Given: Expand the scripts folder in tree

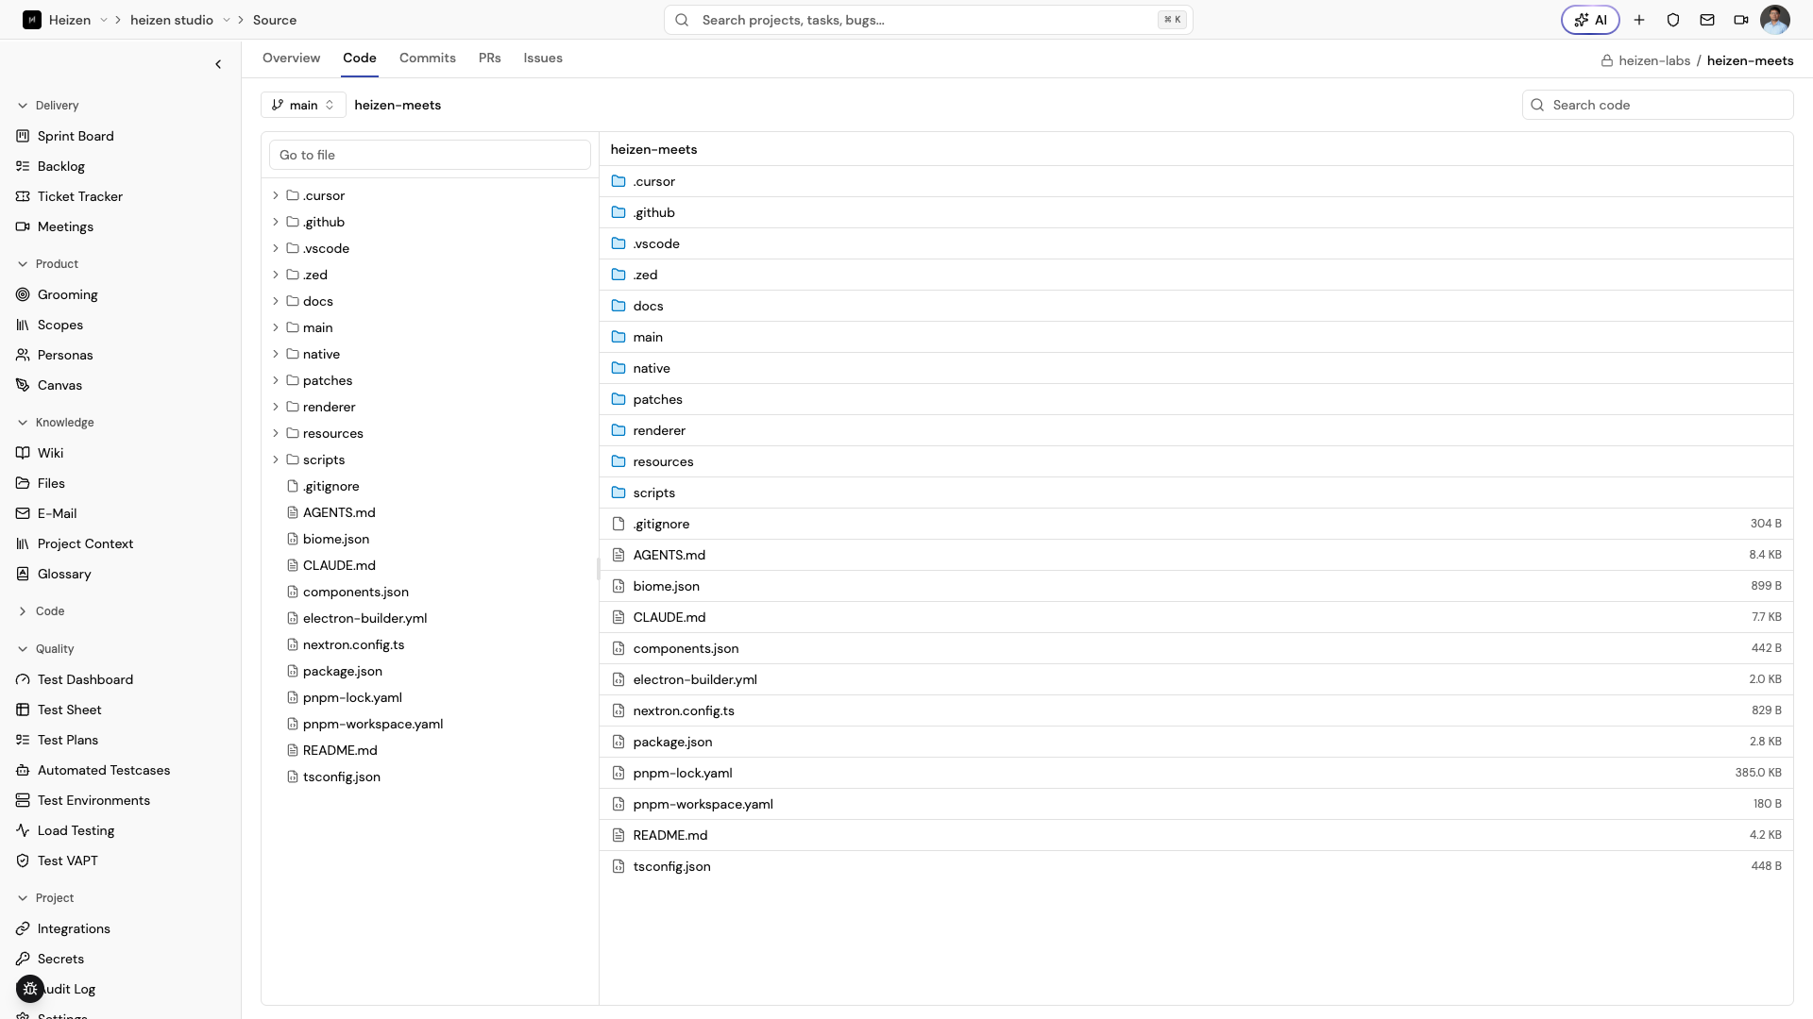Looking at the screenshot, I should [x=276, y=459].
